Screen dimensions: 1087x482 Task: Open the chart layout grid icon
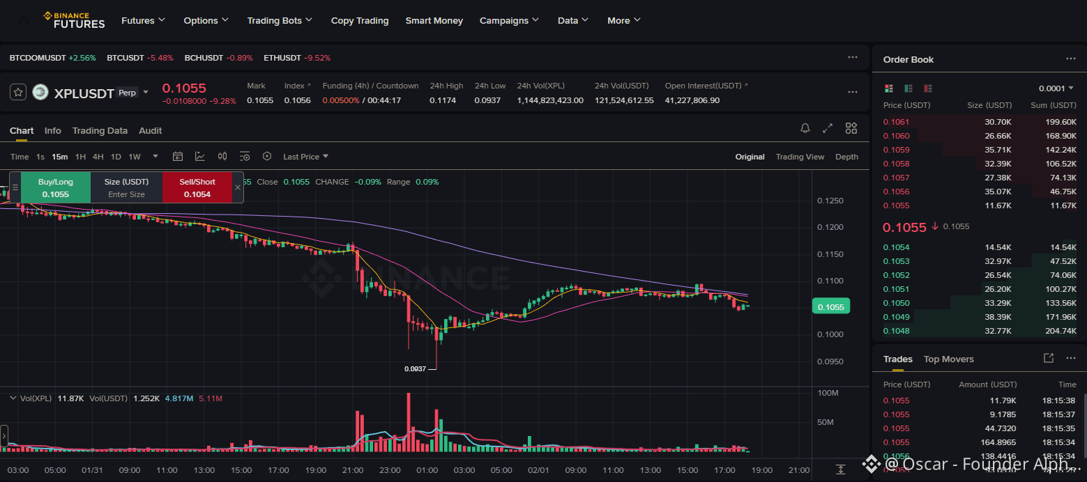(851, 128)
